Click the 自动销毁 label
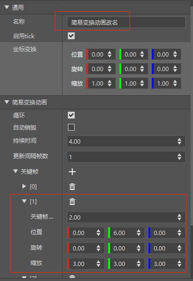 [25, 127]
